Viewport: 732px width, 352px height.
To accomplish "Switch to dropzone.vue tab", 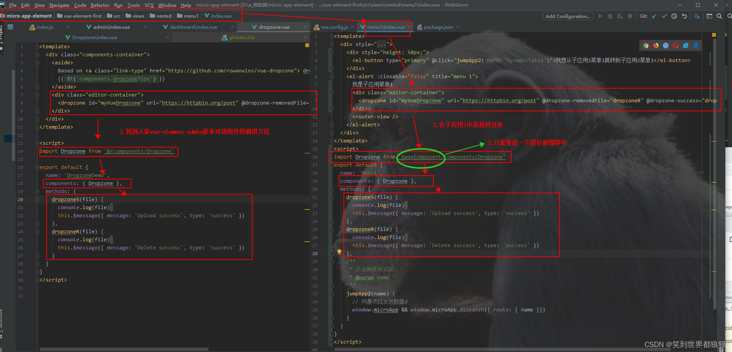I will pos(274,27).
